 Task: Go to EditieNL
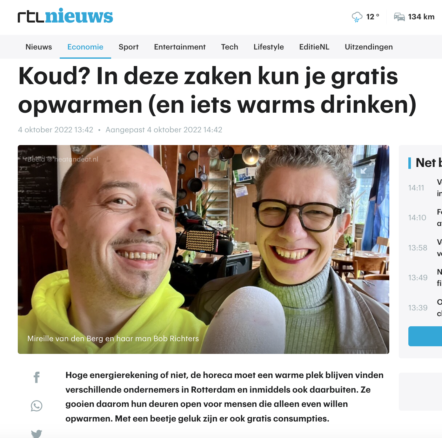click(x=314, y=47)
